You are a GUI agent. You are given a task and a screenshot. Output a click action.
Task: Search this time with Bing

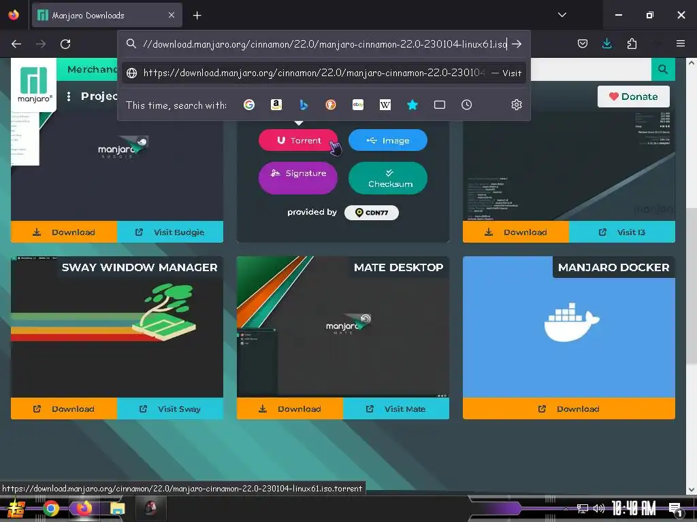(304, 105)
